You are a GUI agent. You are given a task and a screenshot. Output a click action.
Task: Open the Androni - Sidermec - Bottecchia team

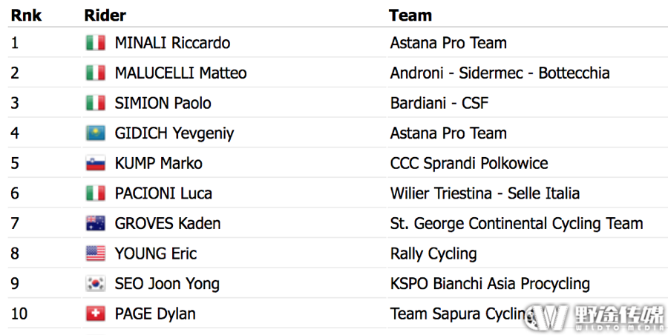[500, 73]
